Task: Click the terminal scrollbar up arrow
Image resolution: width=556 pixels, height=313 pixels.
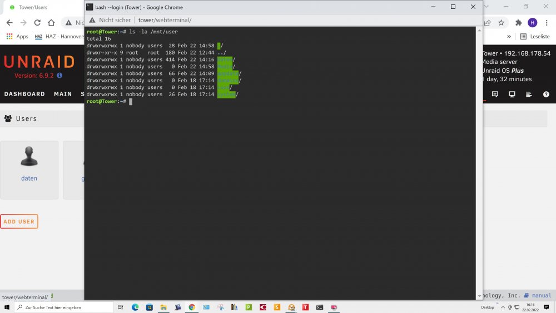Action: point(479,31)
